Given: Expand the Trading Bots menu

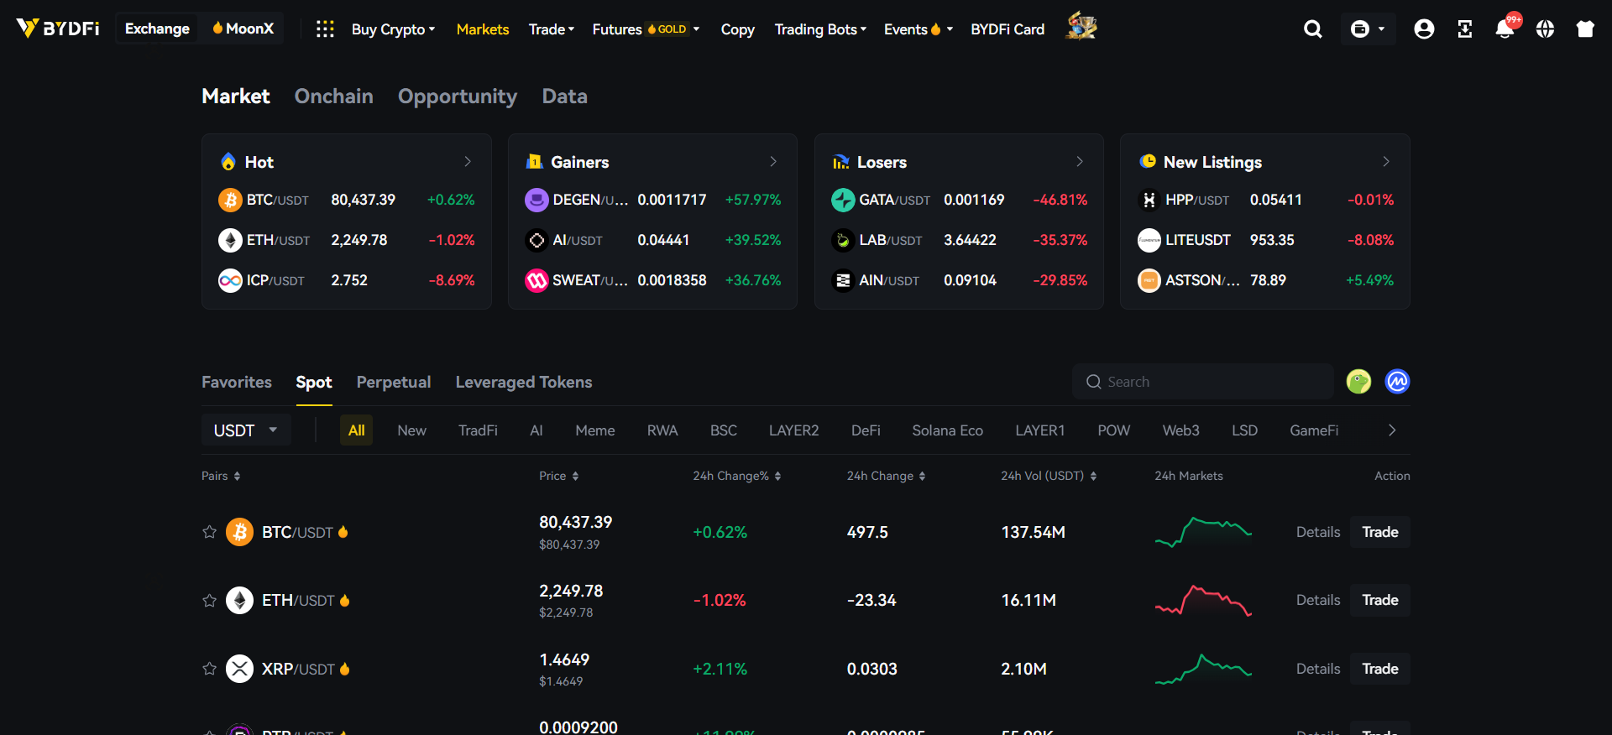Looking at the screenshot, I should tap(820, 29).
